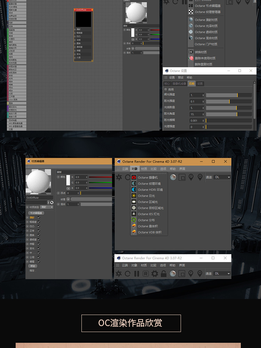
Task: Open the 云端 menu in the white-titled Octane Render window
Action: 125,265
